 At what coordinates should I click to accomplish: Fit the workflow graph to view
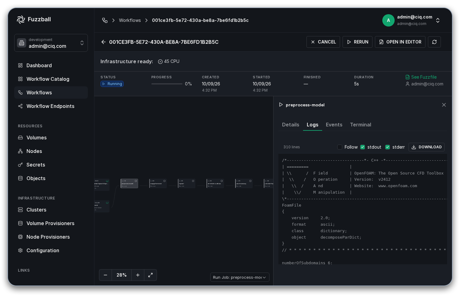coord(150,275)
